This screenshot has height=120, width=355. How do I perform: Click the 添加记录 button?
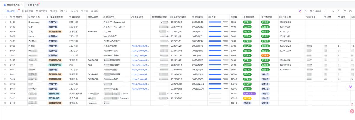(x=9, y=11)
